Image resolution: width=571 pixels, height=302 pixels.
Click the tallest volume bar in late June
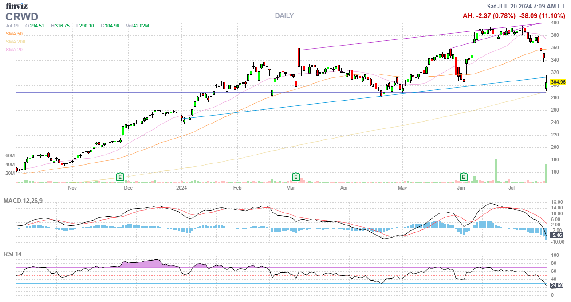(496, 170)
